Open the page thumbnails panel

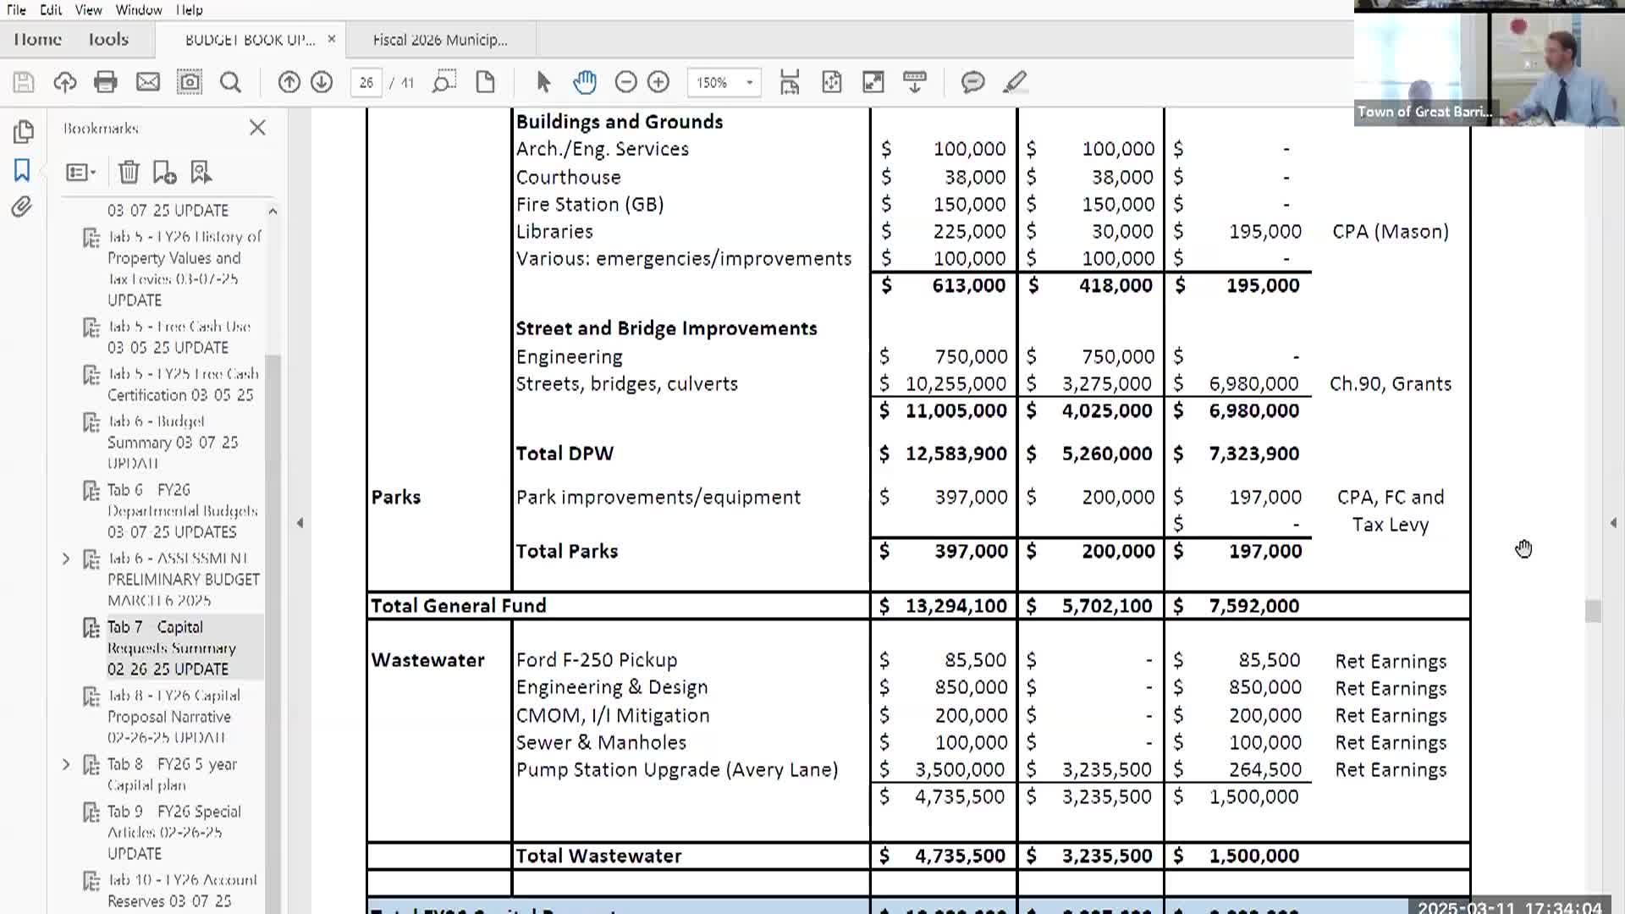pyautogui.click(x=23, y=131)
